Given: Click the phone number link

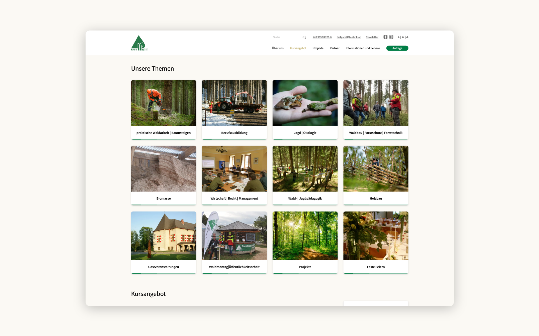Looking at the screenshot, I should [x=322, y=37].
